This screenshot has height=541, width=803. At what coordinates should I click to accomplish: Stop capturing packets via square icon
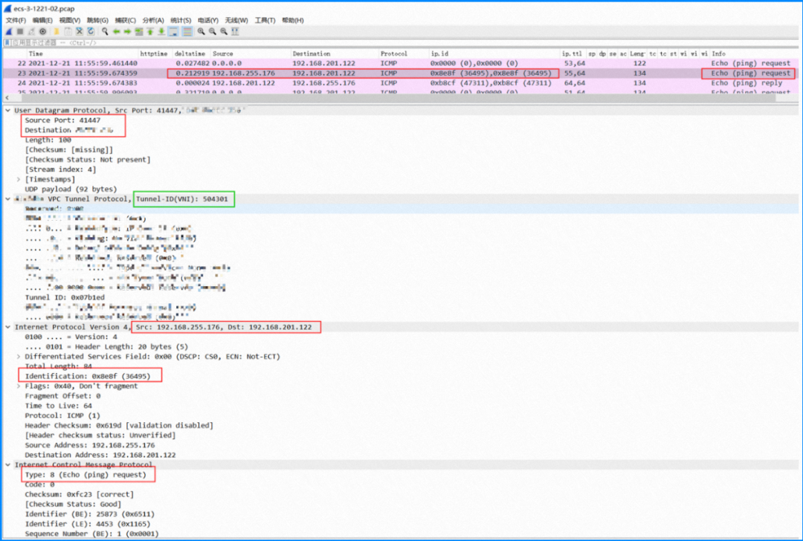[20, 32]
